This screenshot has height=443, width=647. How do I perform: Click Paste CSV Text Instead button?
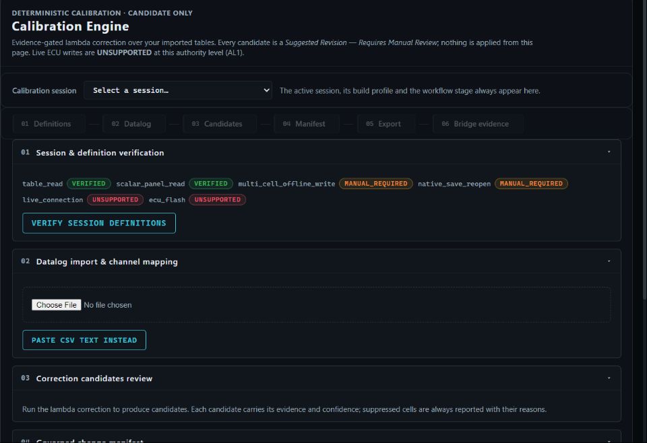pyautogui.click(x=84, y=340)
